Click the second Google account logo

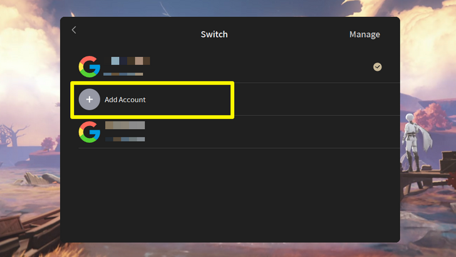90,132
